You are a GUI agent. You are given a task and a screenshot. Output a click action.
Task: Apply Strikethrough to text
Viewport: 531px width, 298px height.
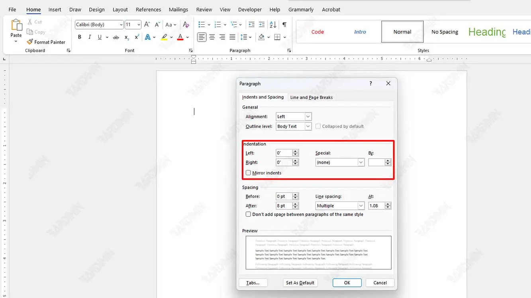click(x=116, y=37)
